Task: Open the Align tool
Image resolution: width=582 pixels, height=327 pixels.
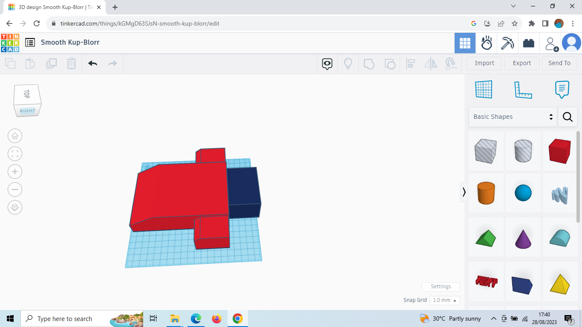Action: (411, 63)
